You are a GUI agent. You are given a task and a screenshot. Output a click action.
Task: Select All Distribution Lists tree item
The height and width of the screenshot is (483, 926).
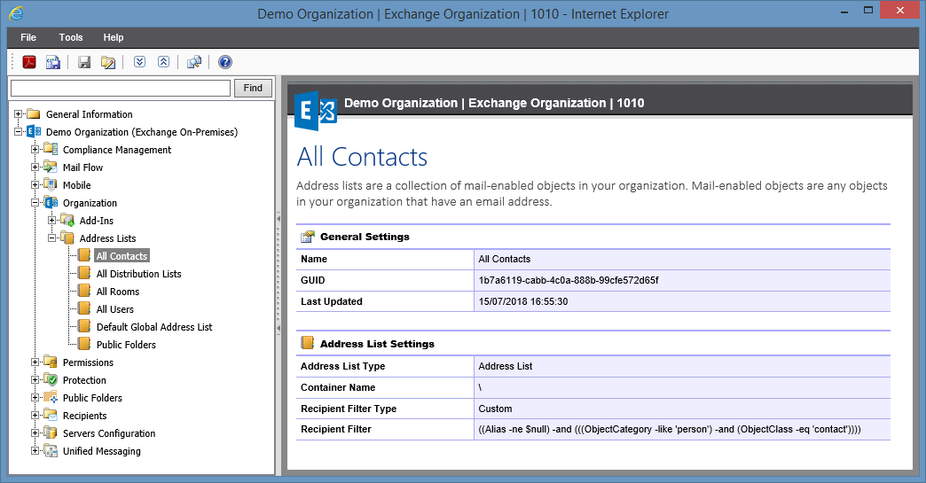138,274
